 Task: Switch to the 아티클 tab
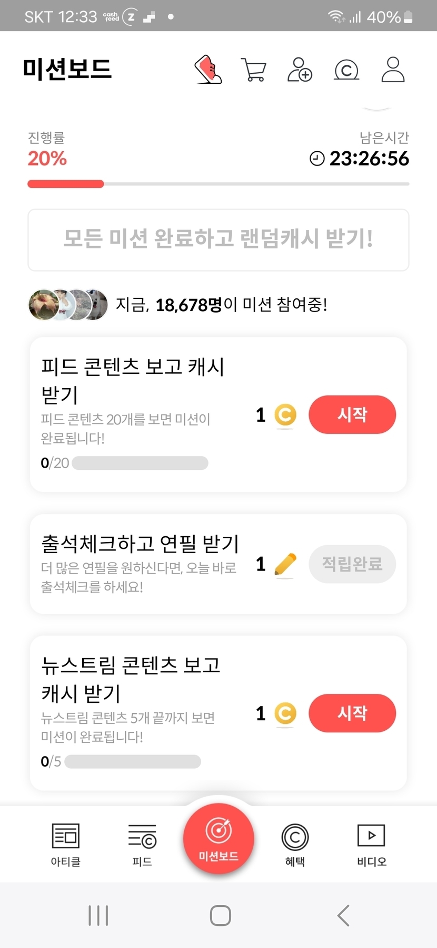pos(66,844)
